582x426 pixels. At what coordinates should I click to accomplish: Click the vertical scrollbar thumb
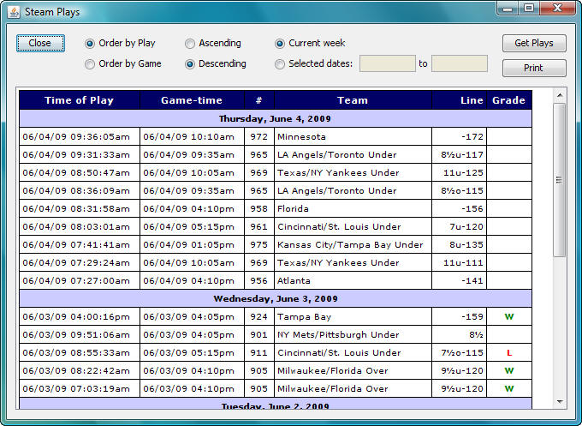point(560,180)
